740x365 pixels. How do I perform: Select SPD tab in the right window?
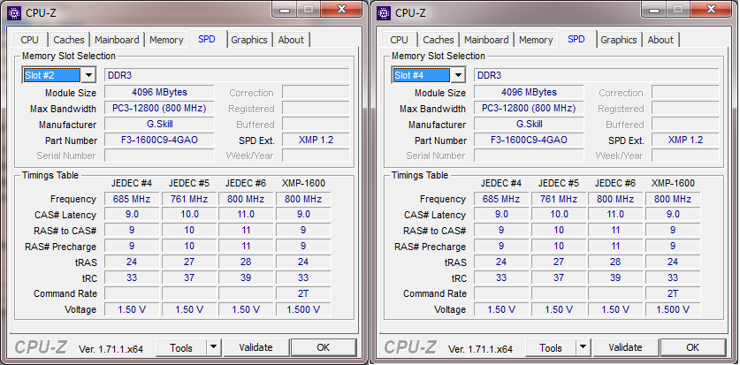tap(576, 39)
